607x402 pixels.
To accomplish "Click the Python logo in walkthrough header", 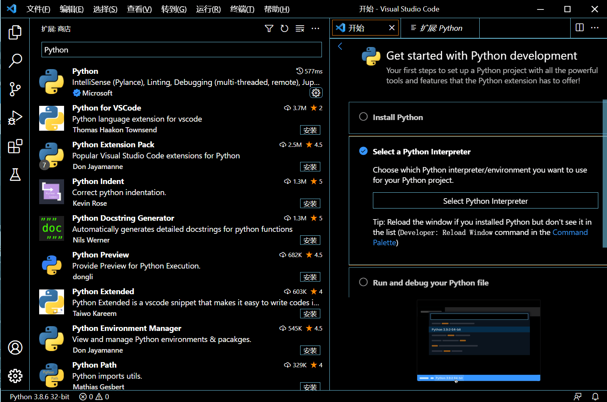I will point(371,56).
